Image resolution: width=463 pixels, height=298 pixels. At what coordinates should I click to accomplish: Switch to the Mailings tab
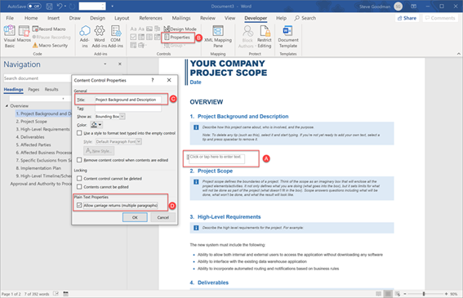181,18
